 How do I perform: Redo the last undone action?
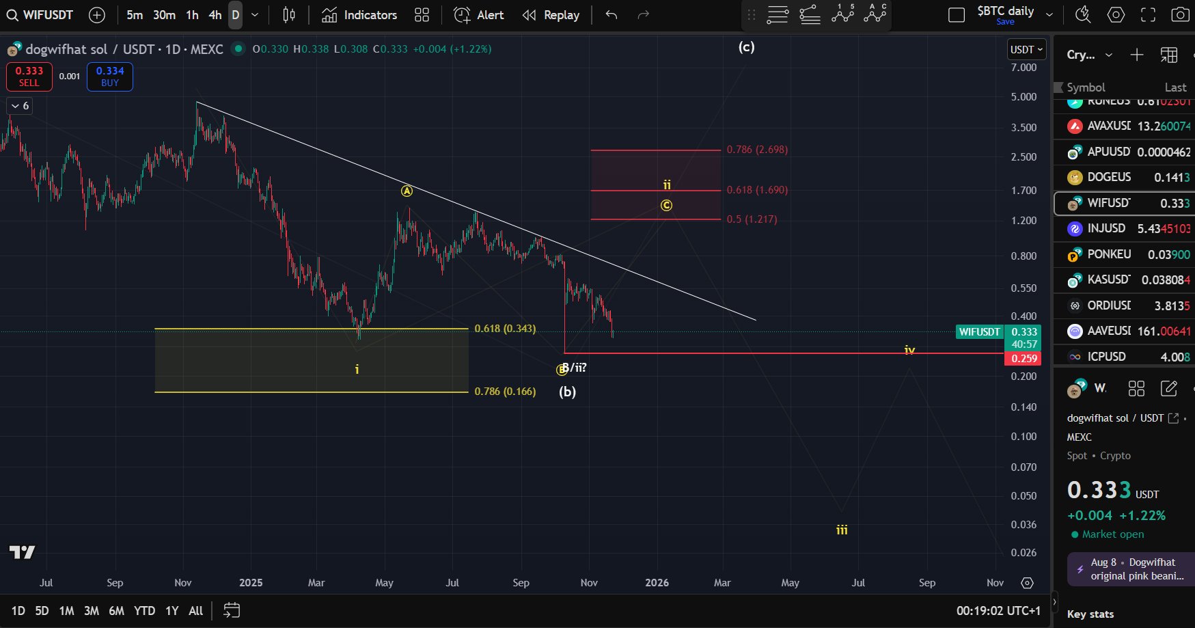[x=643, y=15]
